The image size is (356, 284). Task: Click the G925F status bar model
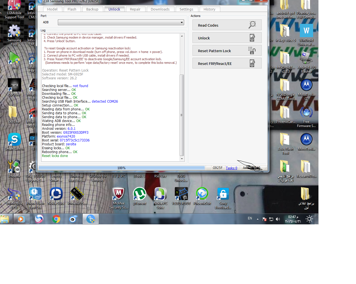tap(217, 168)
